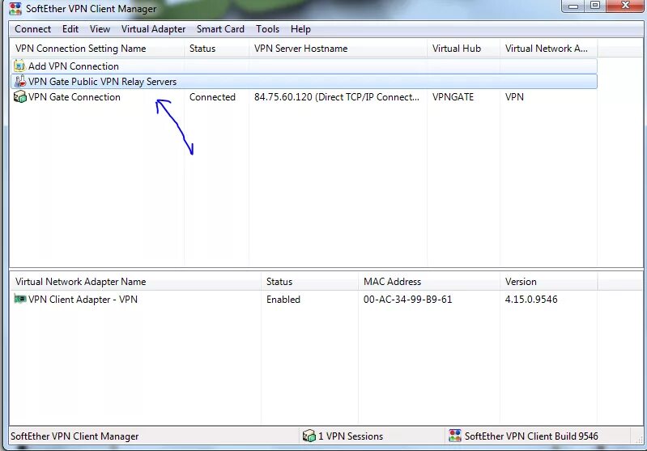Select the VPN Gate Connection row
Image resolution: width=647 pixels, height=451 pixels.
pos(304,97)
